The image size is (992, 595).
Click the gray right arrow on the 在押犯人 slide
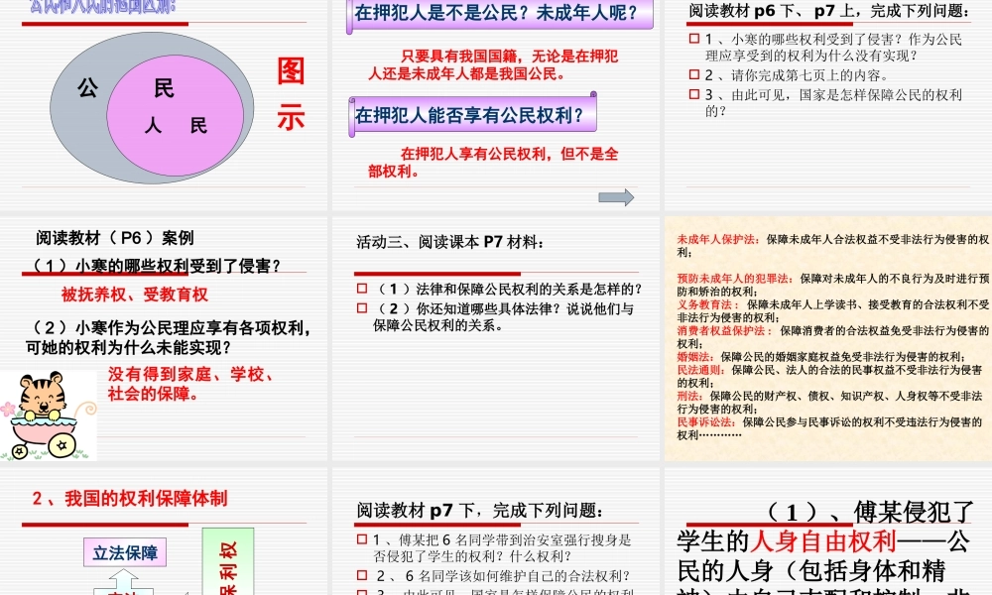point(616,197)
